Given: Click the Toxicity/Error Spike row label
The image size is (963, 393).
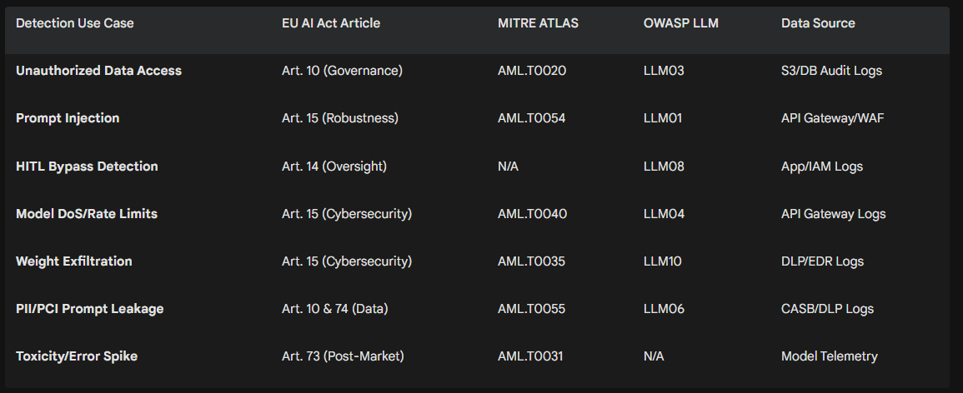Looking at the screenshot, I should (77, 356).
